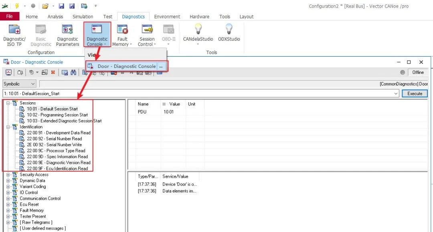Screen dimensions: 433x232
Task: Open the Fault Memory dropdown
Action: [x=122, y=35]
